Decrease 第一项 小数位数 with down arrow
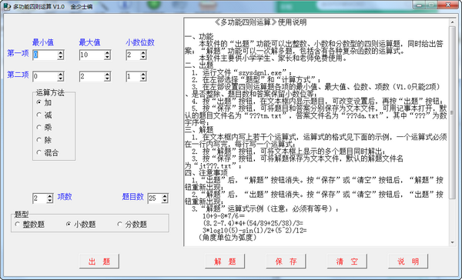462x280 pixels. (143, 57)
